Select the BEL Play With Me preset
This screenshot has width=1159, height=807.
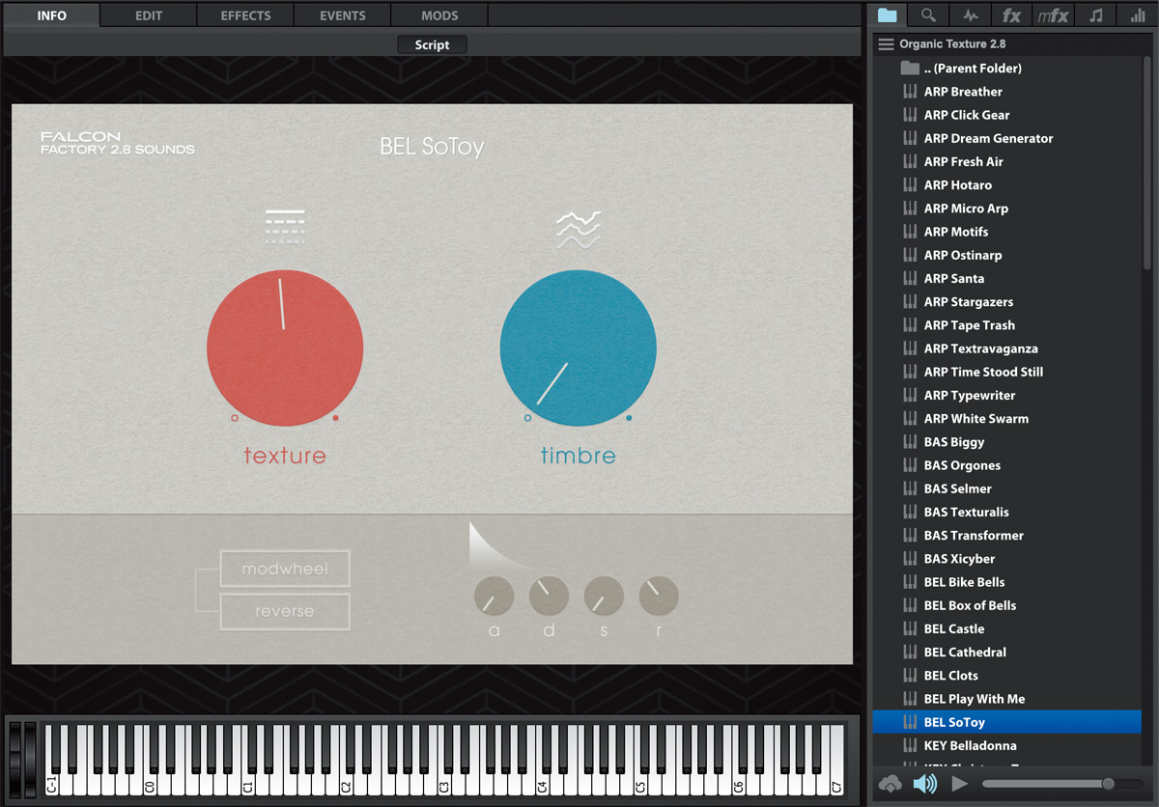click(x=1007, y=699)
